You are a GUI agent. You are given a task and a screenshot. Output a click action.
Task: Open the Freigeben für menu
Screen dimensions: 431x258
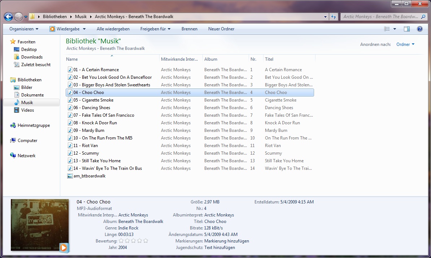(155, 29)
